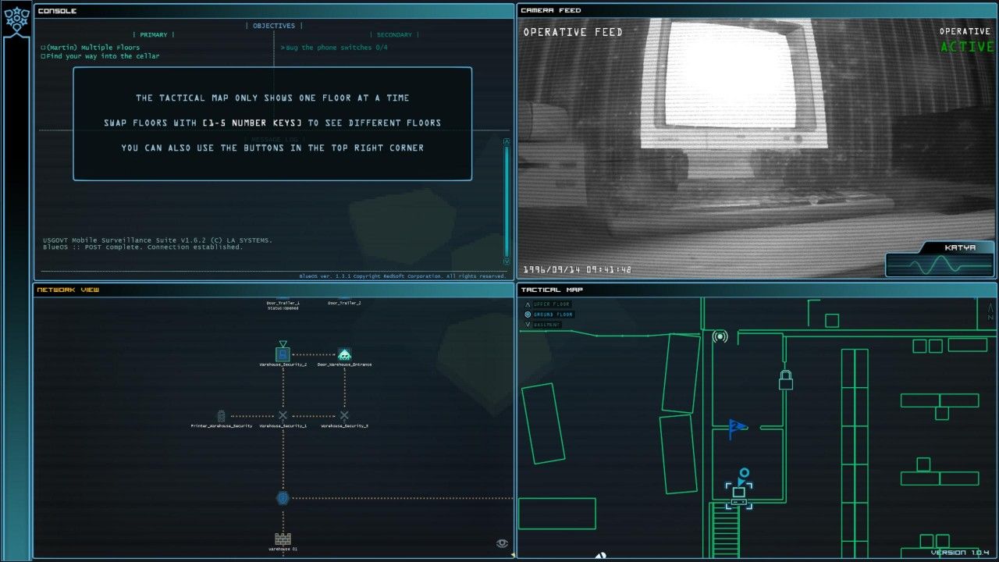Select the Door_Warehouse_Entrance hacker node
This screenshot has width=999, height=562.
click(344, 354)
